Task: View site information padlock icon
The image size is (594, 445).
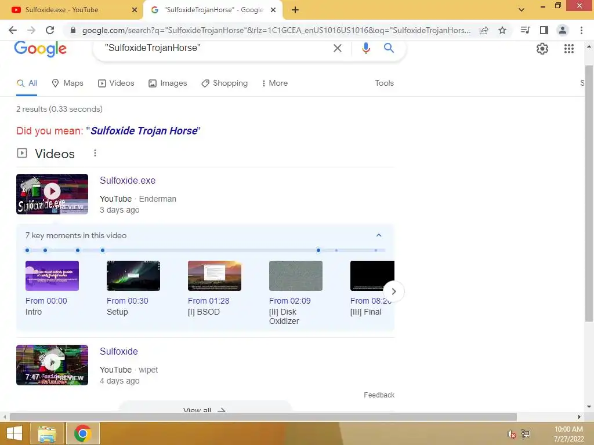Action: 73,30
